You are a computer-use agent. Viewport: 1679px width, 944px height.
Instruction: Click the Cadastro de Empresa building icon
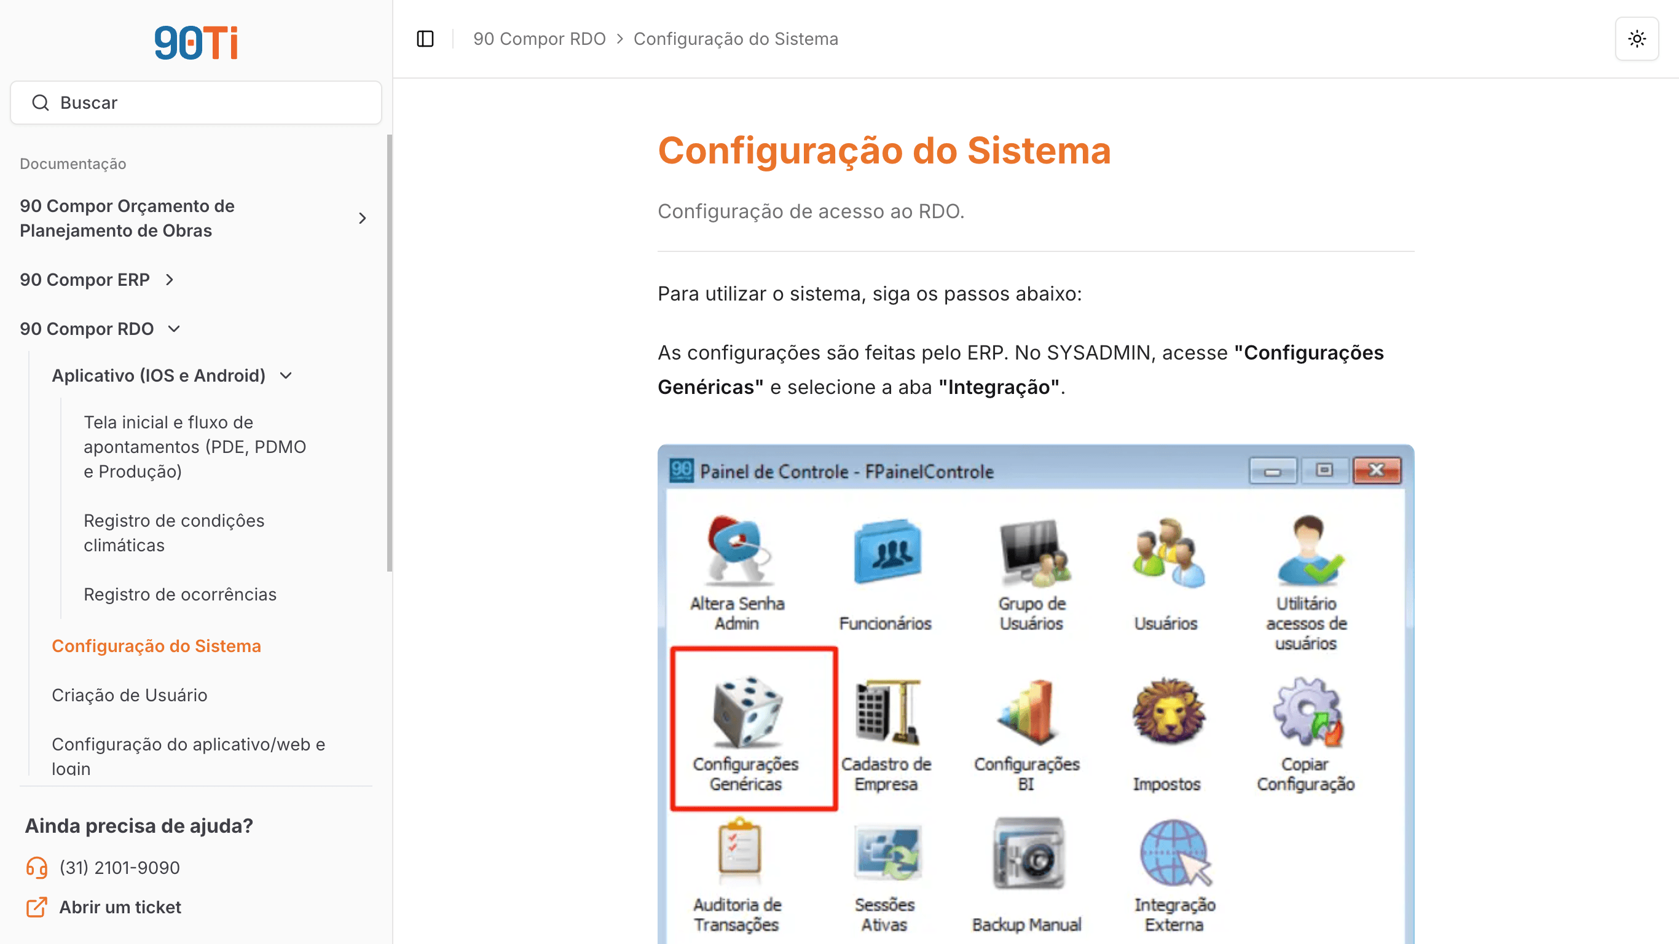[x=887, y=712]
